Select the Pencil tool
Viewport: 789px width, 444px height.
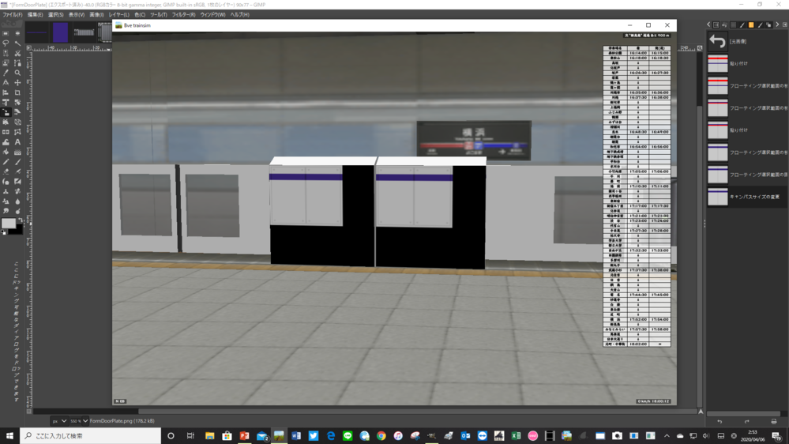tap(6, 162)
